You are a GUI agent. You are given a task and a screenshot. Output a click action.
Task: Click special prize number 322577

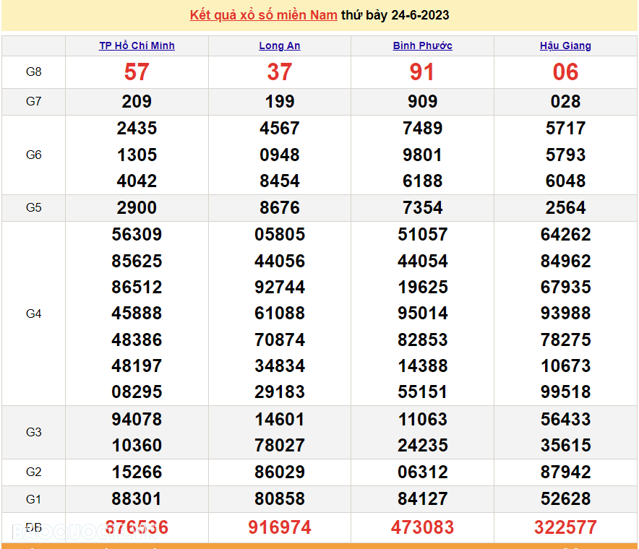point(565,527)
